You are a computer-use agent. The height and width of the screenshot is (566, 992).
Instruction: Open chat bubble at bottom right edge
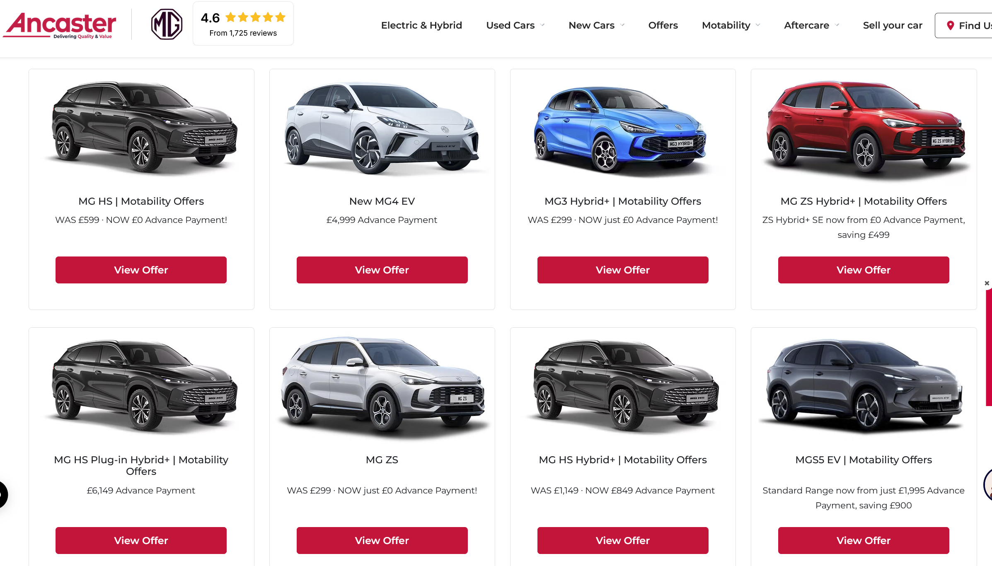pyautogui.click(x=988, y=485)
